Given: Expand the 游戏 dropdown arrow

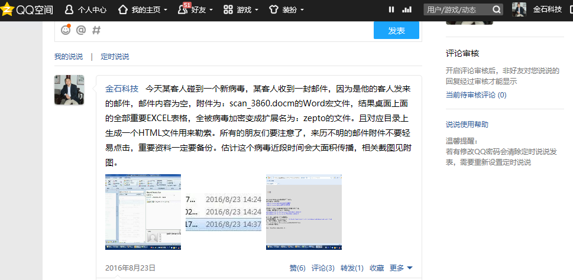Looking at the screenshot, I should pos(257,10).
